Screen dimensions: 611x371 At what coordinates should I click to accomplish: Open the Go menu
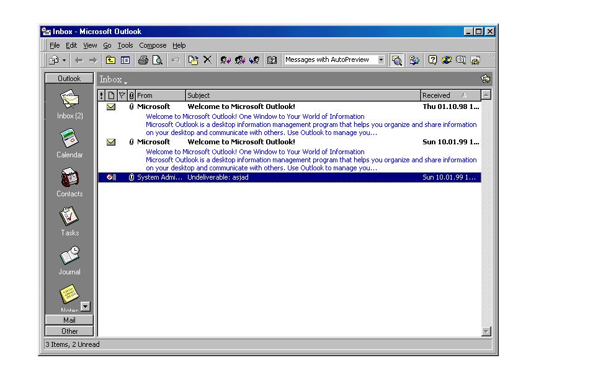pos(107,45)
